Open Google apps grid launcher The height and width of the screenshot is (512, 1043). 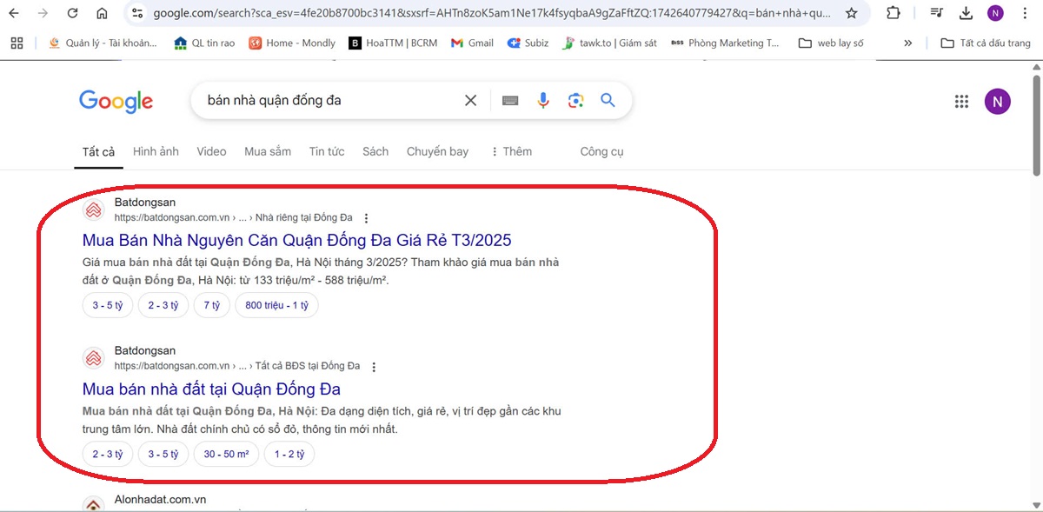click(961, 102)
